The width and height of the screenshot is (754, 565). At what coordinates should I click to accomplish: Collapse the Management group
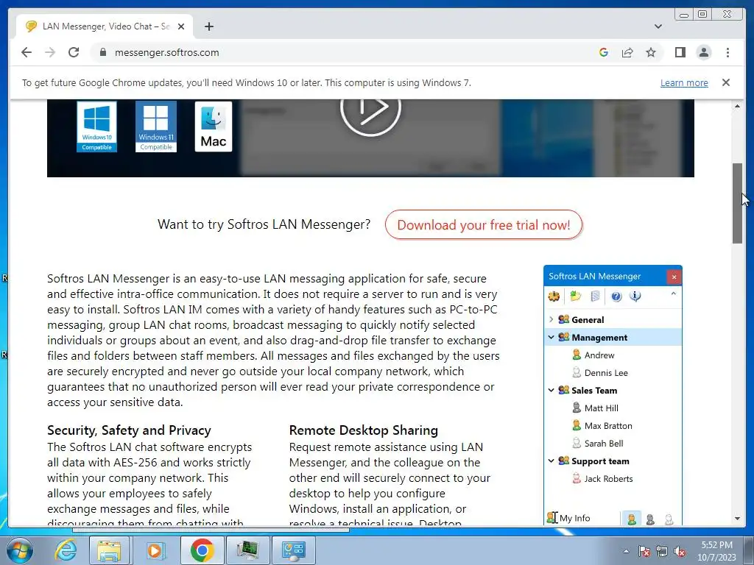551,337
